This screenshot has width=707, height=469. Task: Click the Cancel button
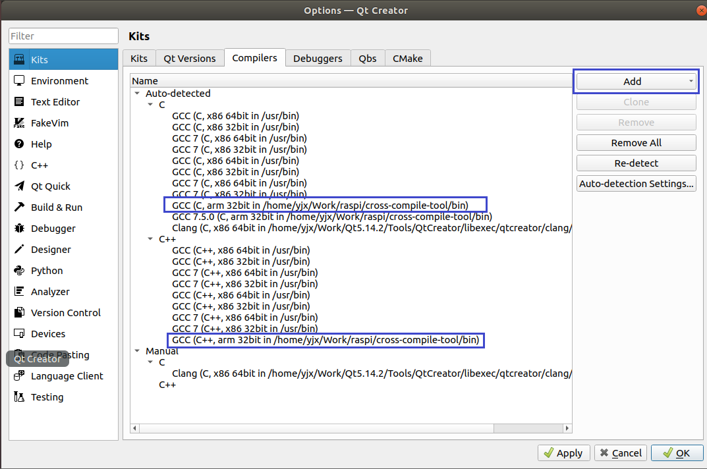point(621,453)
